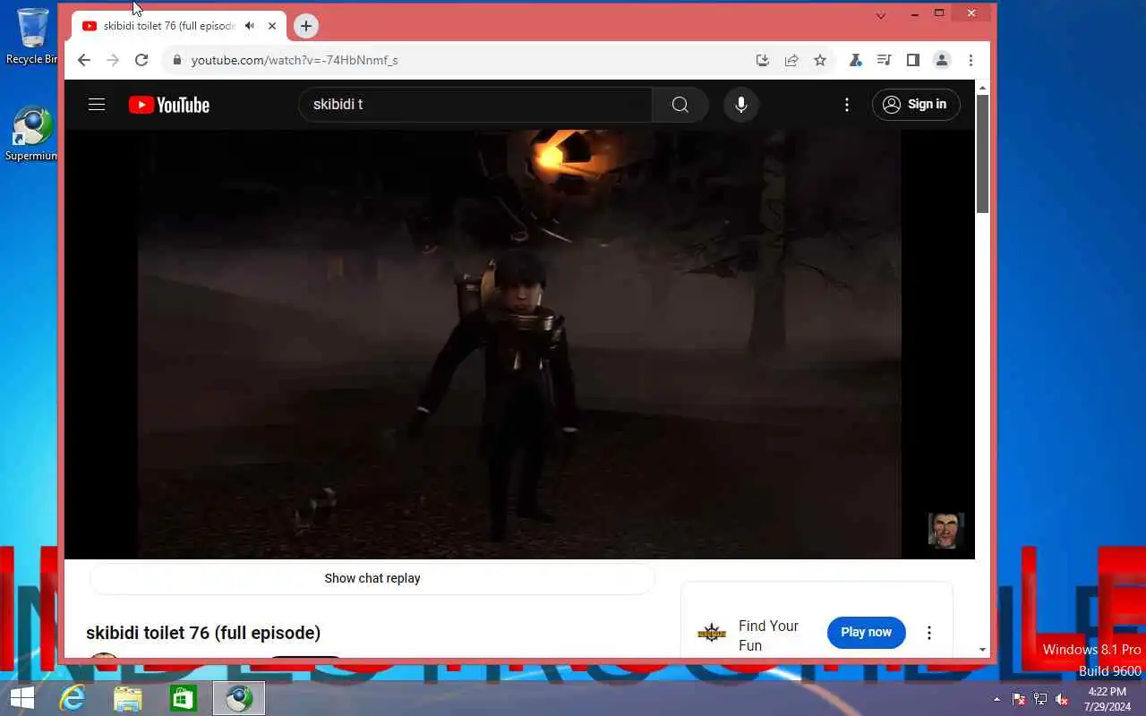Click the search magnifier button

[680, 105]
